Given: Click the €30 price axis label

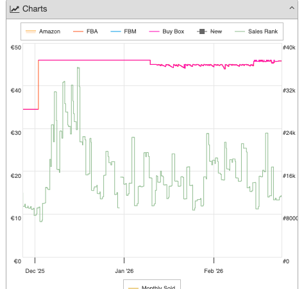Looking at the screenshot, I should click(16, 133).
